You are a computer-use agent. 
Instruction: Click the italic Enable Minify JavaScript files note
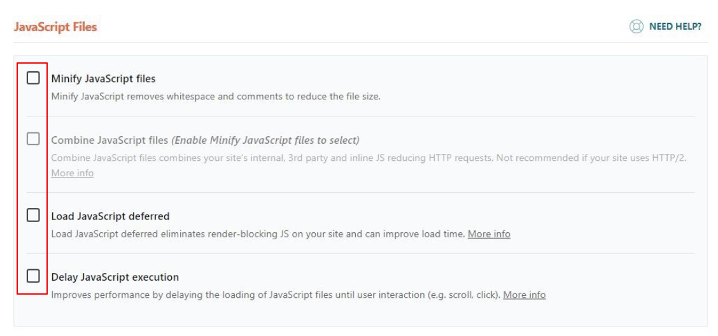click(265, 140)
